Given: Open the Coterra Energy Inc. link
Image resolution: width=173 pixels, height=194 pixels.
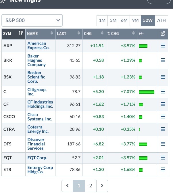Looking at the screenshot, I should [x=38, y=129].
